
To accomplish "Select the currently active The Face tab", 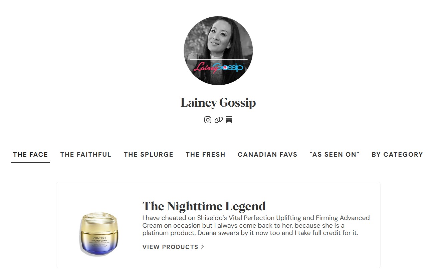I will (30, 154).
